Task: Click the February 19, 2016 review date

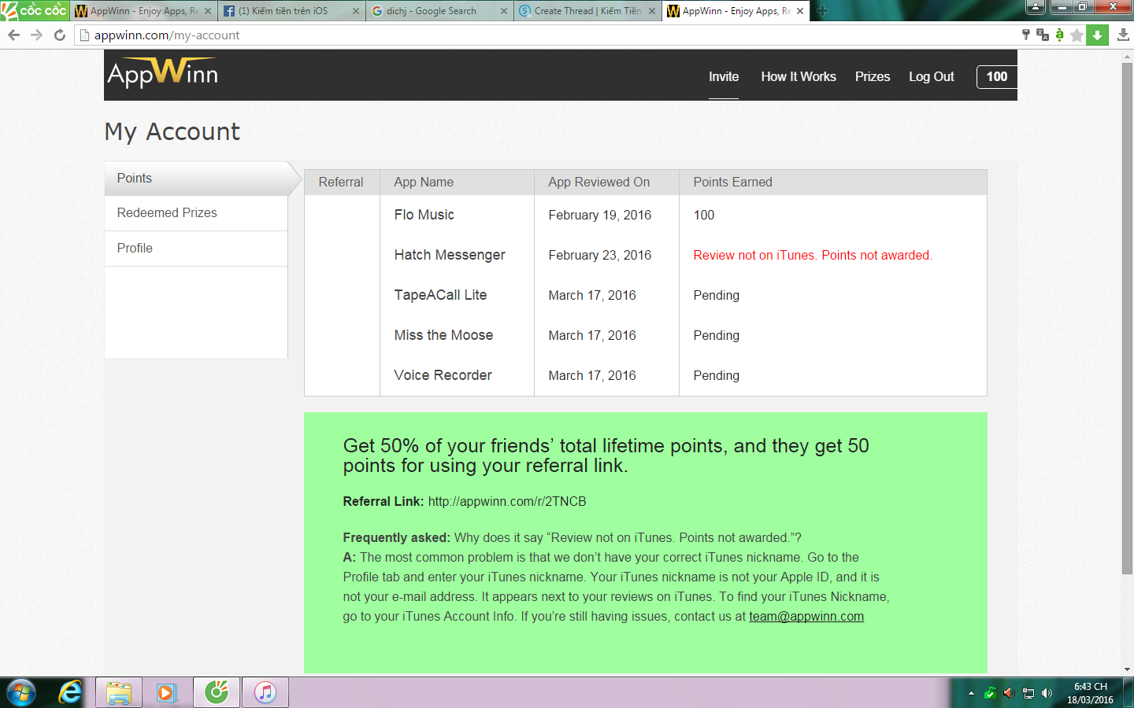Action: (x=600, y=215)
